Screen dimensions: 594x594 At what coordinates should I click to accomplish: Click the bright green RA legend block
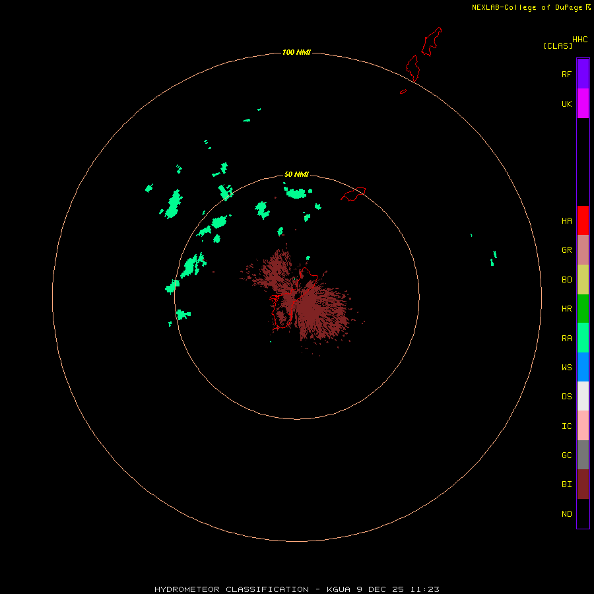(583, 338)
